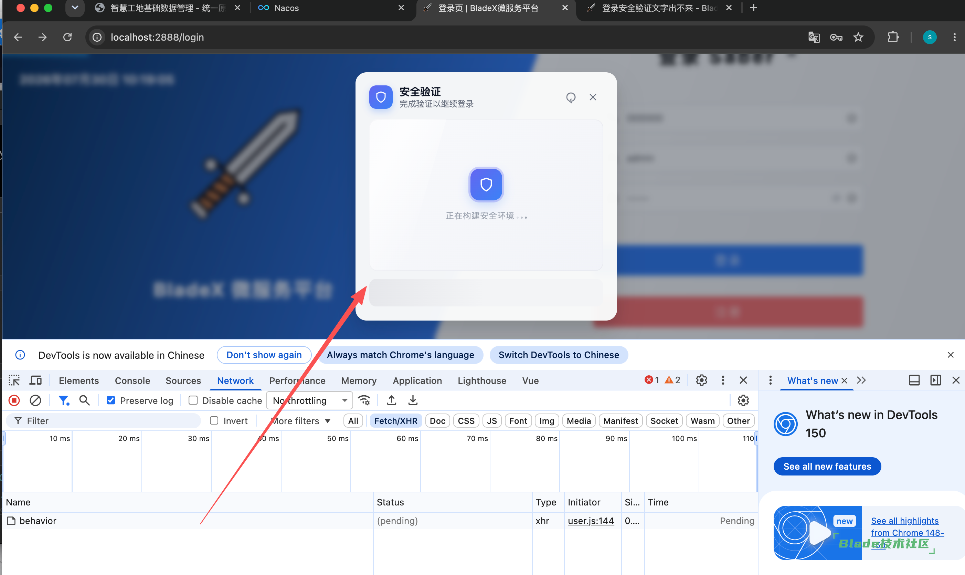Enable the Invert filter checkbox
965x575 pixels.
[214, 421]
